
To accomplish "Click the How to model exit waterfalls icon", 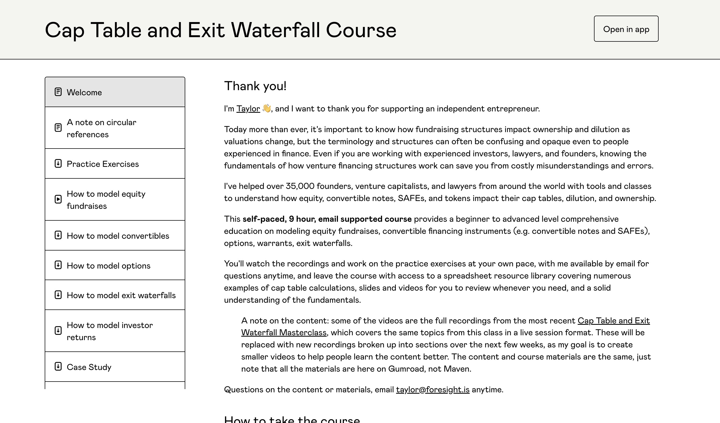I will (58, 295).
